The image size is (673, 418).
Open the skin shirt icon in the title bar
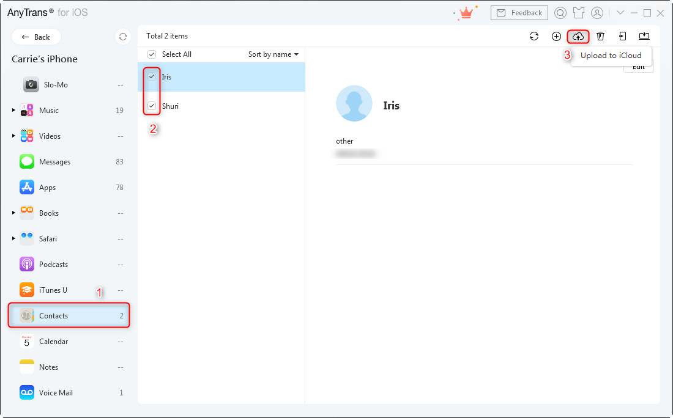click(579, 13)
